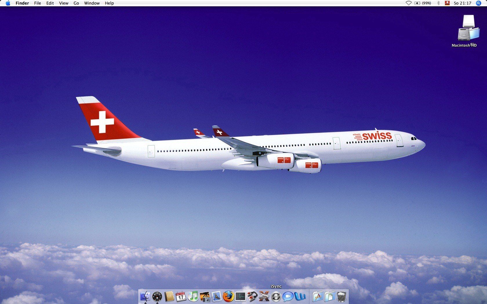The width and height of the screenshot is (487, 304).
Task: Launch Firefox from the Dock
Action: pyautogui.click(x=228, y=296)
